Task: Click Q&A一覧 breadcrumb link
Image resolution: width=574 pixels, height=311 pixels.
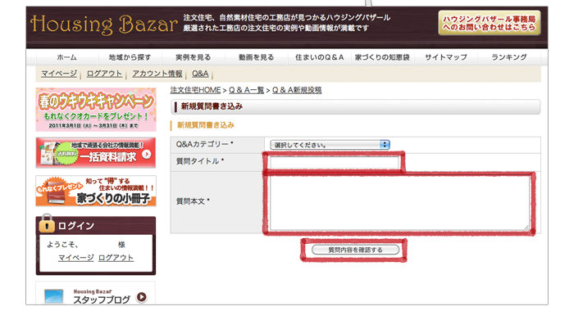Action: [246, 90]
